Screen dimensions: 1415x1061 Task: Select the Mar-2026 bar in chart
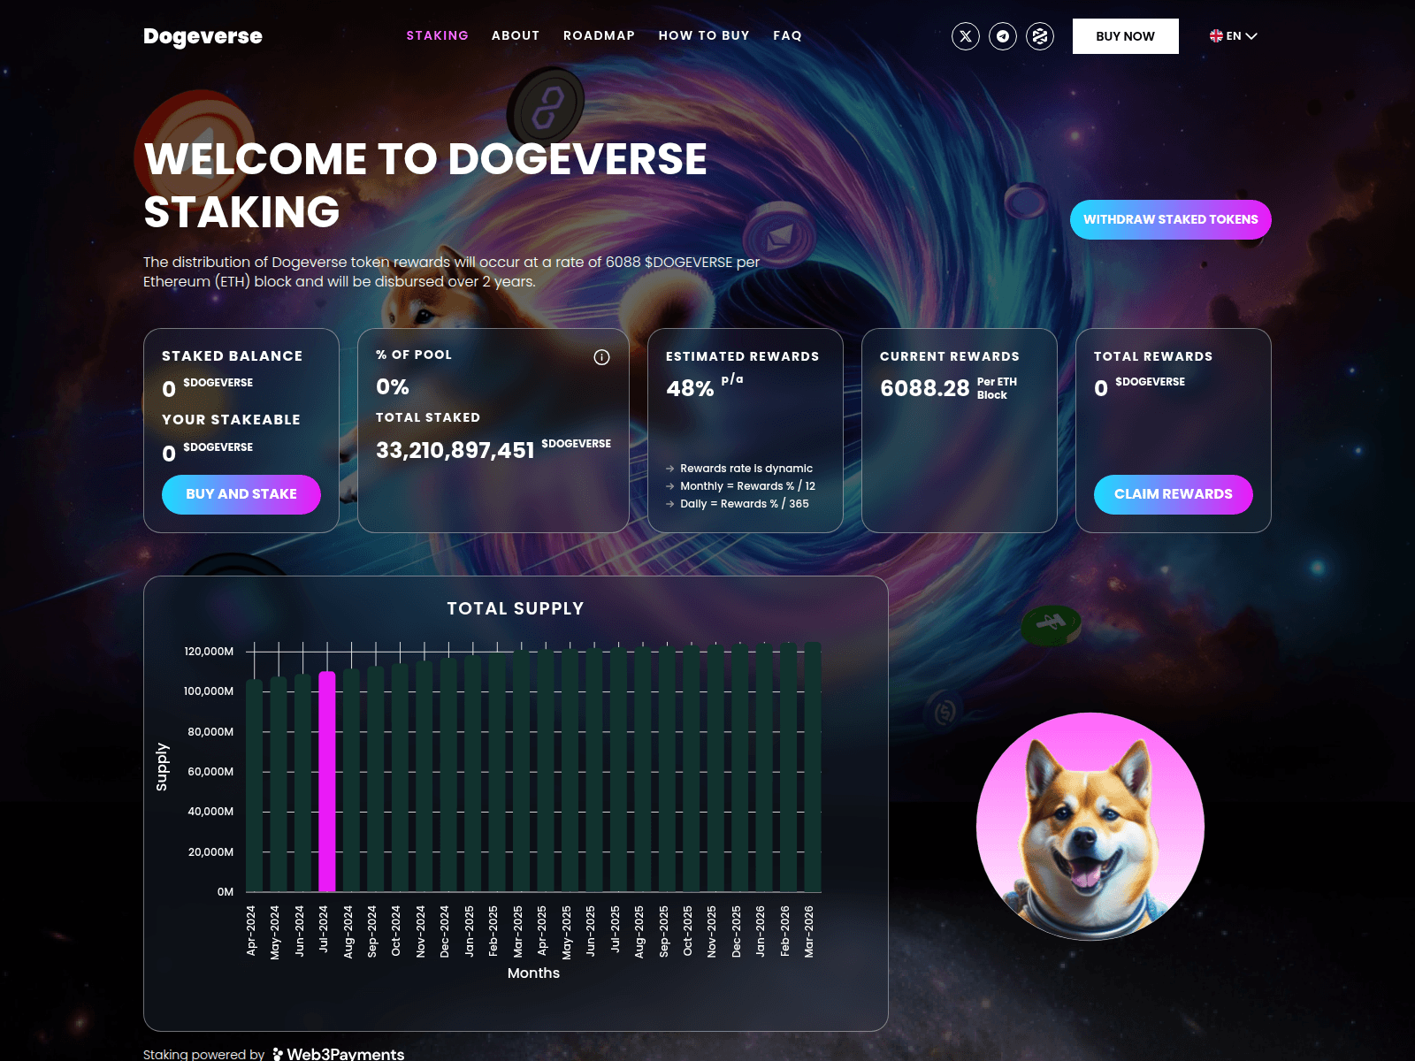[812, 767]
